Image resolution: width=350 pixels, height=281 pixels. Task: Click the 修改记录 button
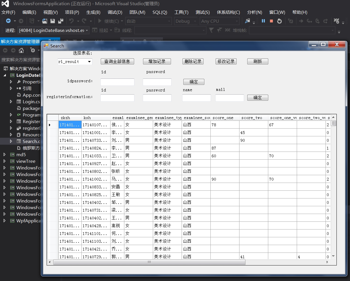tap(226, 61)
